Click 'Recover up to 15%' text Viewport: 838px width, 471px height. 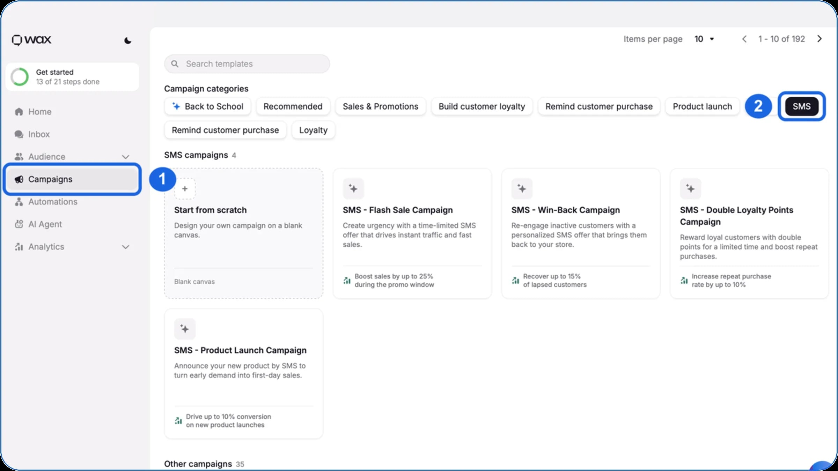tap(552, 276)
